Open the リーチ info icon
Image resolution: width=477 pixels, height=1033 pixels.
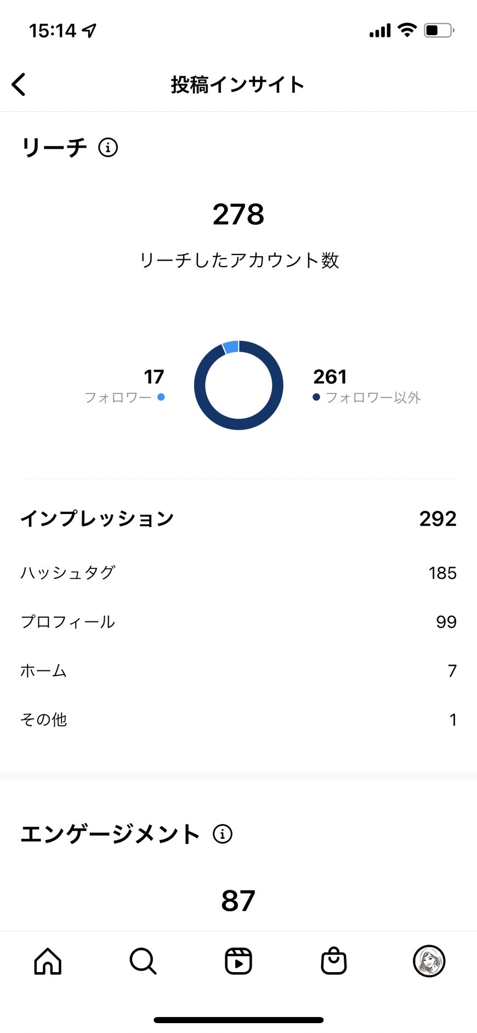[x=108, y=148]
